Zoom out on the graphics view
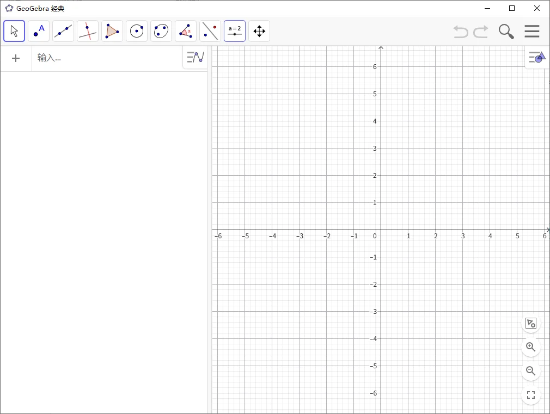 tap(531, 371)
